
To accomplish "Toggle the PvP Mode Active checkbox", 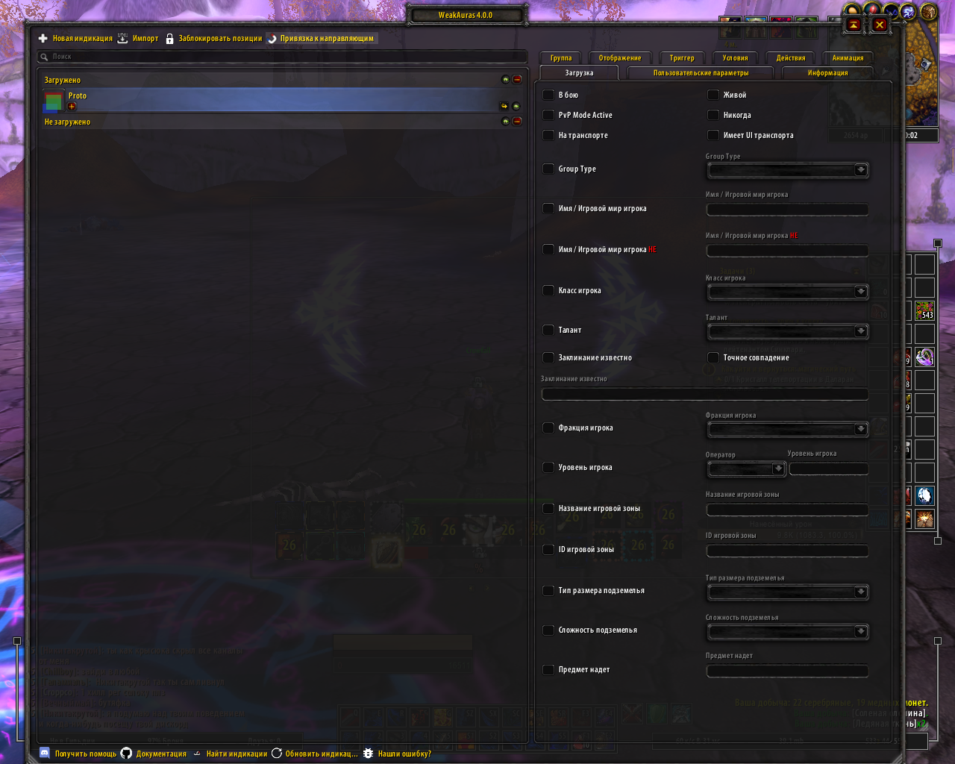I will 548,115.
